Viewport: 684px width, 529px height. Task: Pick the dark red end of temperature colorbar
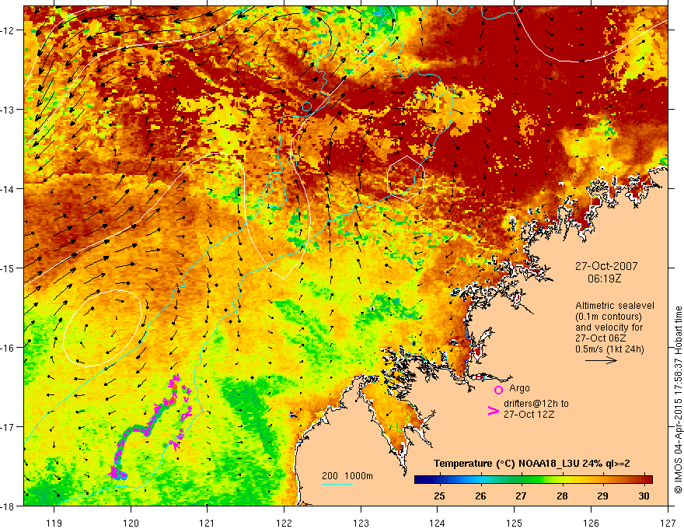pos(647,480)
